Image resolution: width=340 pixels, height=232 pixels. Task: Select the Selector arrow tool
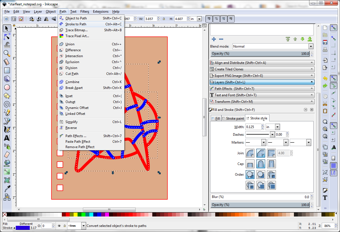7,28
